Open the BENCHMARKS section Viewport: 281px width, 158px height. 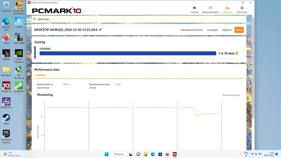point(210,10)
